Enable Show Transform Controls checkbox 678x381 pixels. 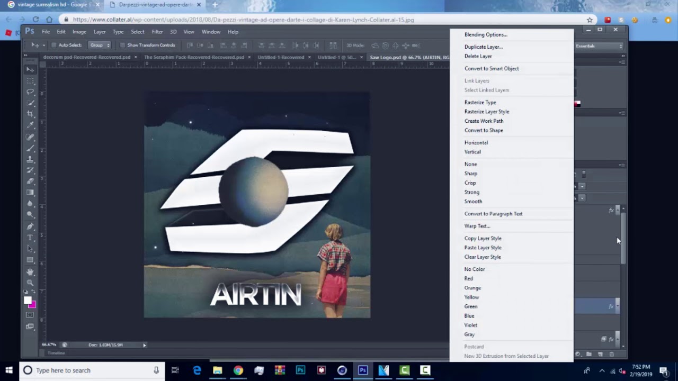(122, 46)
